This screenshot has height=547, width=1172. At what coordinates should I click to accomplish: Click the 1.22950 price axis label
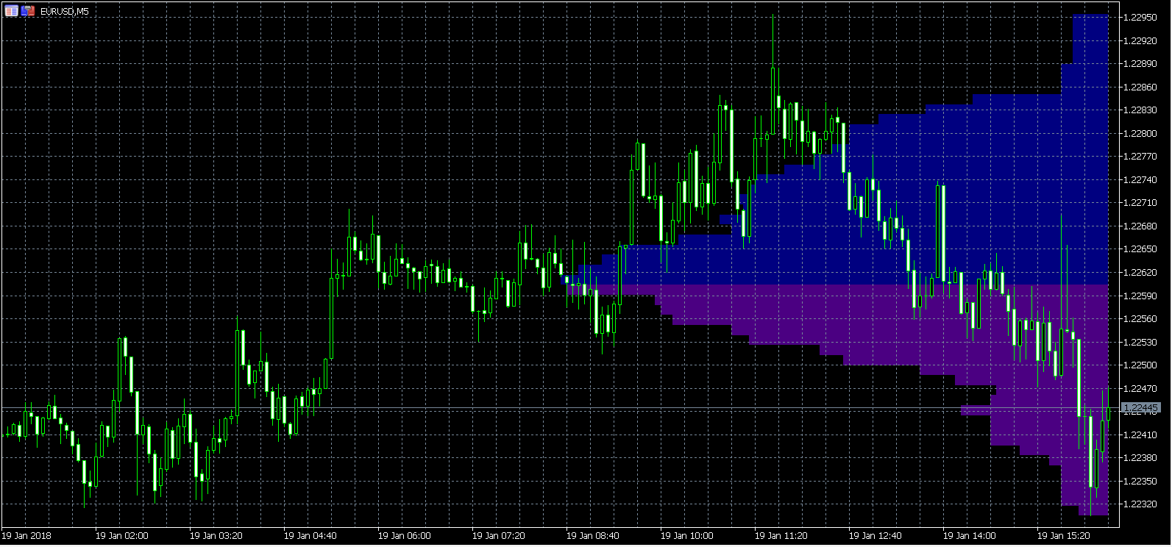[1140, 18]
